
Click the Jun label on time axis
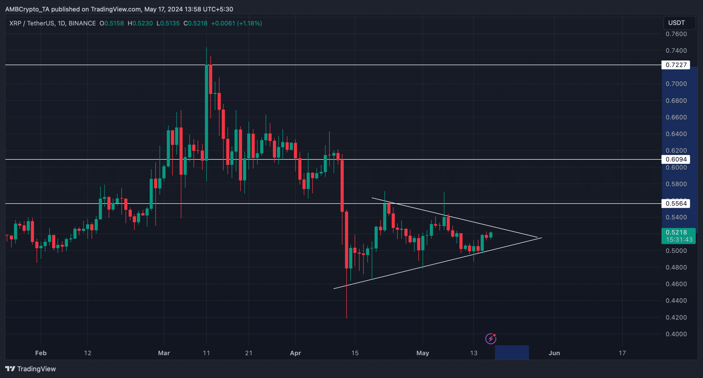click(554, 353)
